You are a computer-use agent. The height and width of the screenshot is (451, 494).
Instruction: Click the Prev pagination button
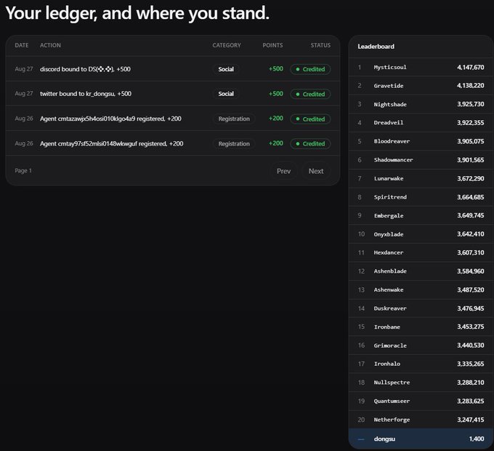[283, 171]
